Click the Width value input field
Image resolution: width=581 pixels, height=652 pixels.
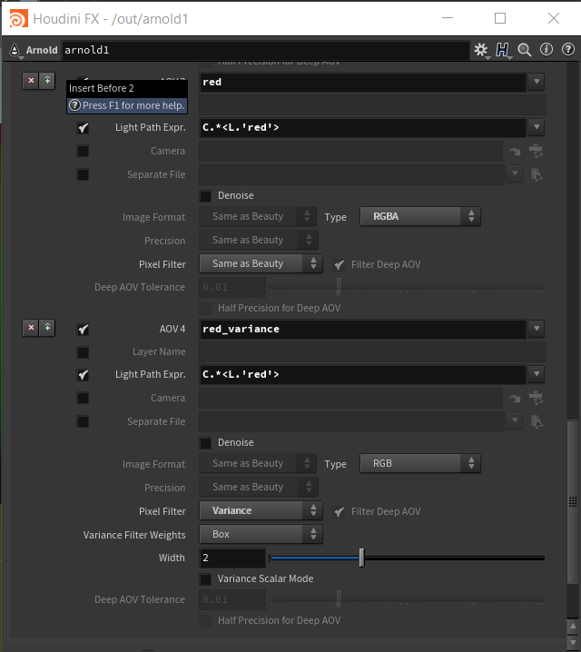pyautogui.click(x=232, y=558)
